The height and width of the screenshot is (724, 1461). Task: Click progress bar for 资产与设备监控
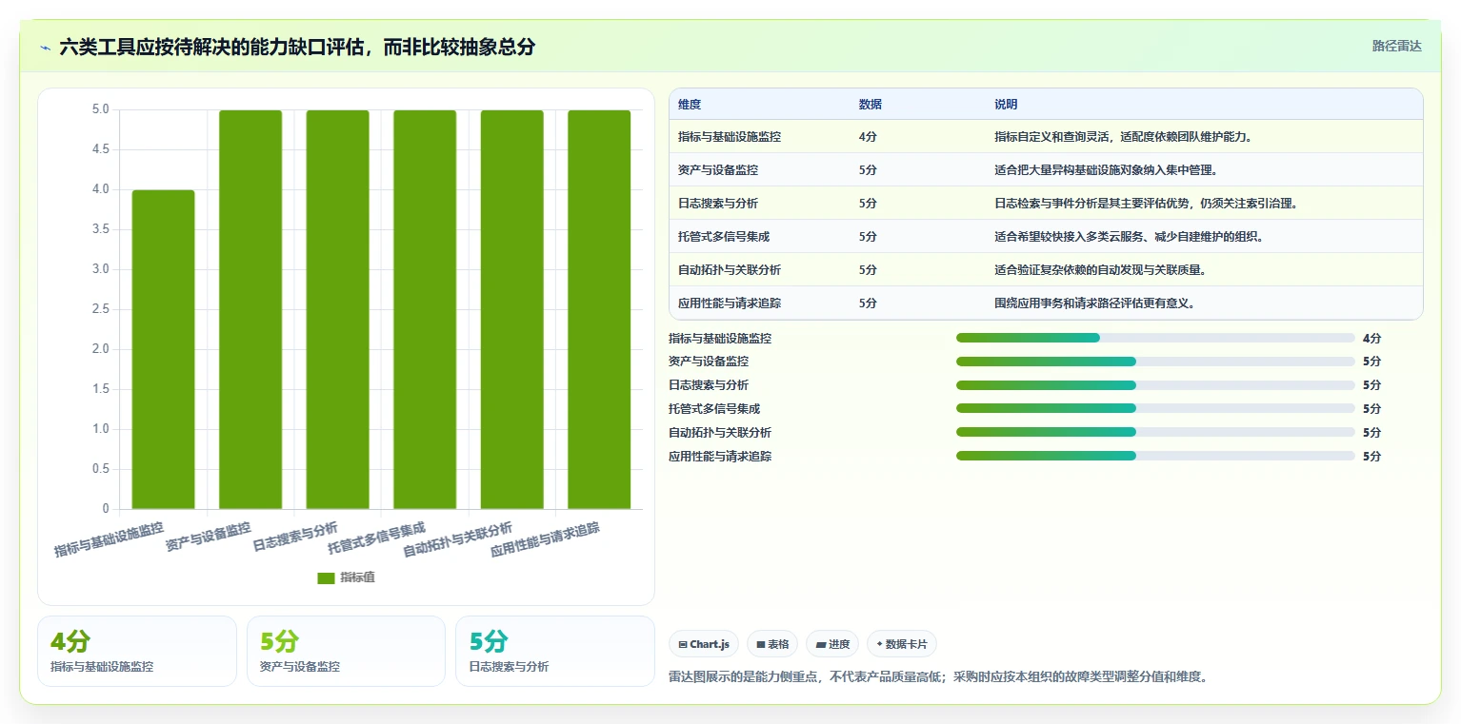pos(1155,362)
